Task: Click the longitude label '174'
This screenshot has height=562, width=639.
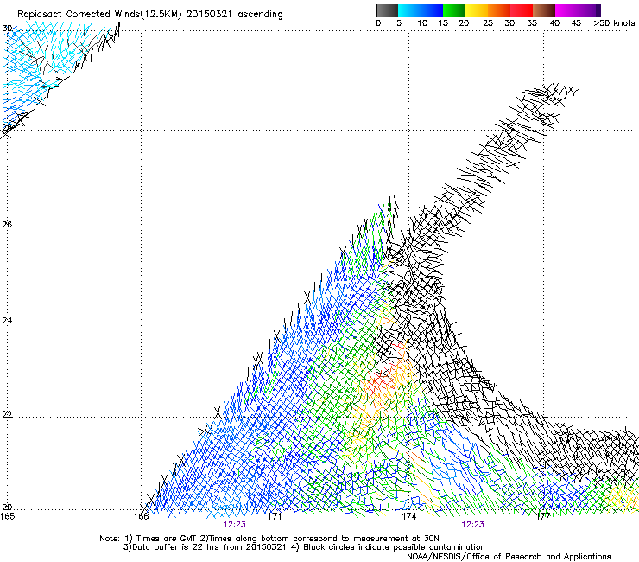Action: pos(409,516)
